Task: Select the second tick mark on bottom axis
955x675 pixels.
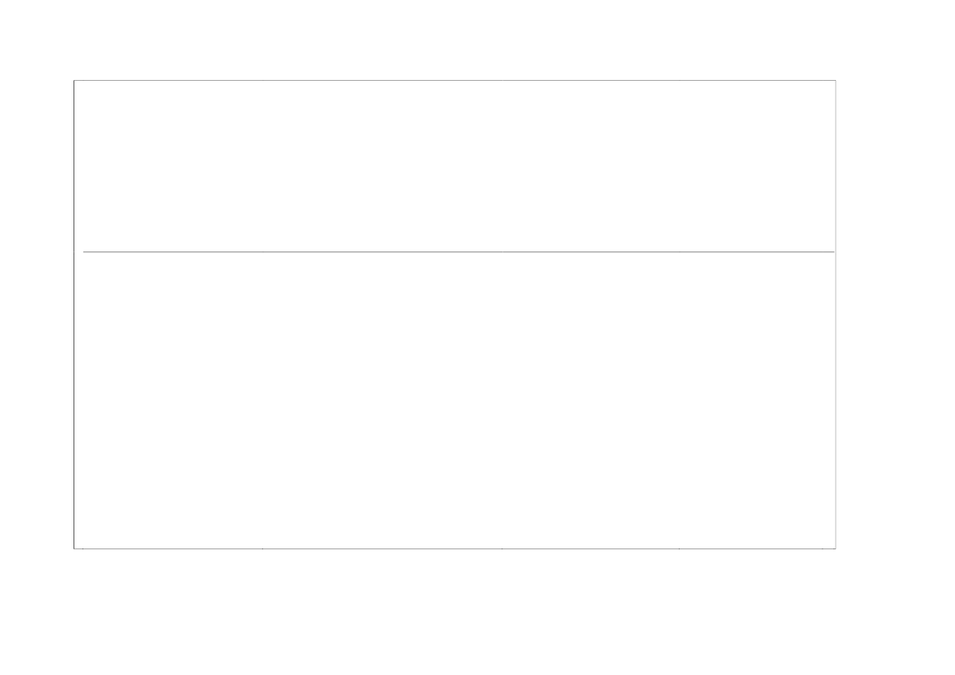Action: [x=262, y=549]
